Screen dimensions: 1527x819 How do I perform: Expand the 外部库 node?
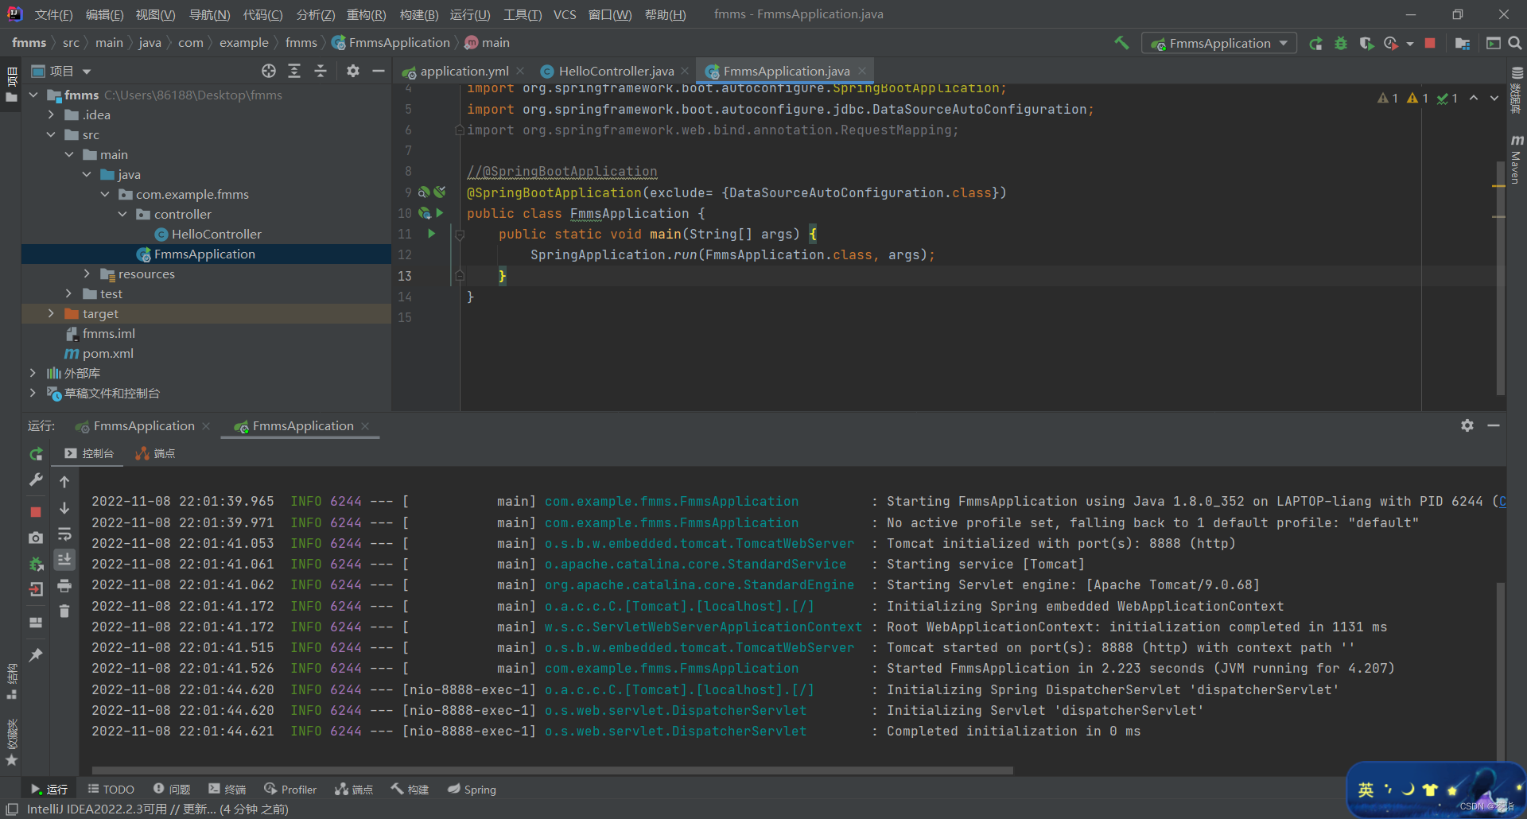point(33,373)
